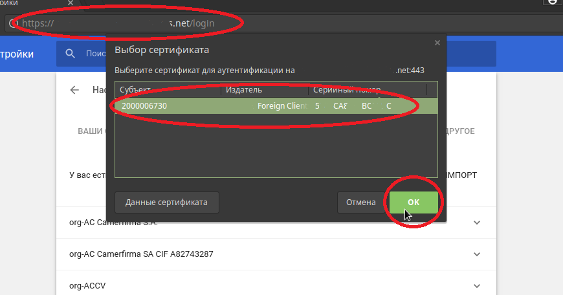Viewport: 563px width, 295px height.
Task: Click the back arrow in settings page
Action: click(75, 90)
